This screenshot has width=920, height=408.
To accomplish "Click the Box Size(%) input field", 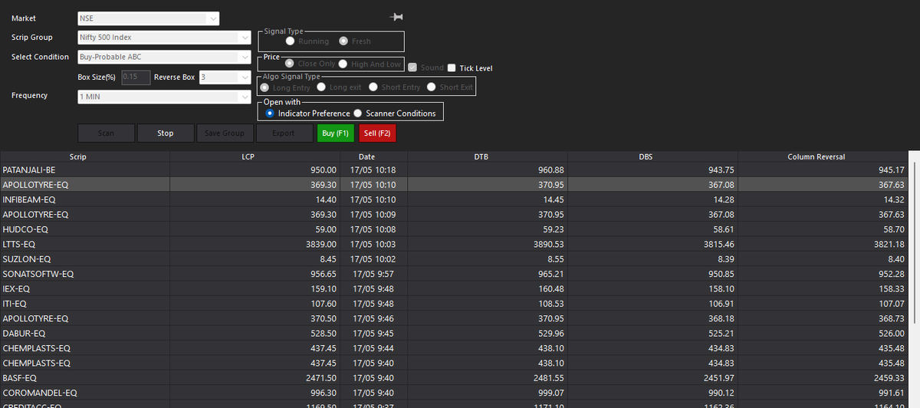I will click(135, 77).
